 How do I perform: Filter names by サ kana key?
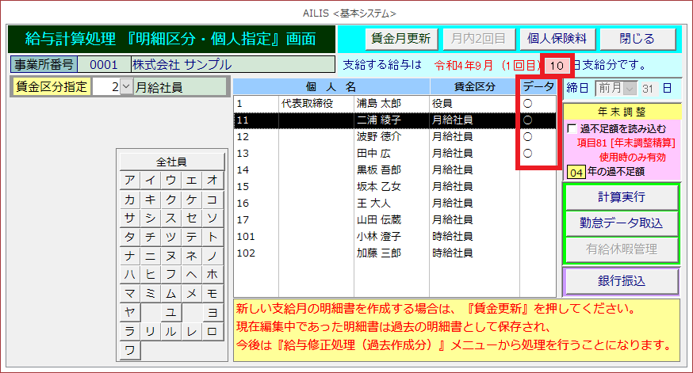click(129, 218)
